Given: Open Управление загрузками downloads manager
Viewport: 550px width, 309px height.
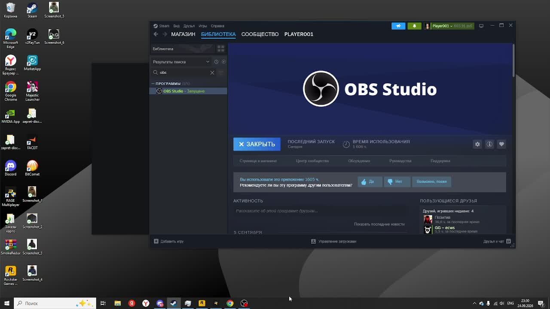Looking at the screenshot, I should 334,241.
